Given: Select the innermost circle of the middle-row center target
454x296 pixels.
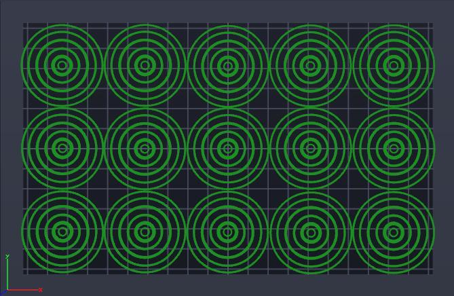Looking at the screenshot, I should (227, 149).
